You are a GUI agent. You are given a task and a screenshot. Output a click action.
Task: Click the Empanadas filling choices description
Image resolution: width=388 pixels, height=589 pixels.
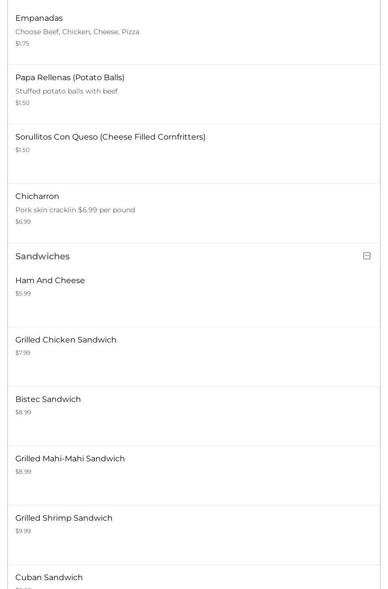pos(77,32)
